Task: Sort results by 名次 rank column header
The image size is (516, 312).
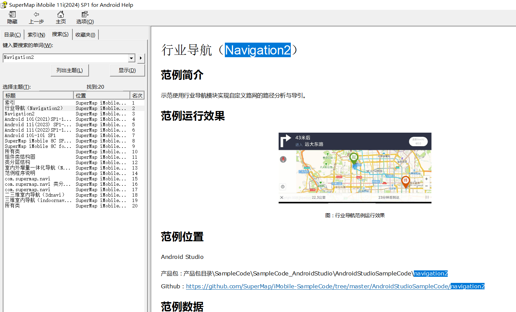Action: click(137, 95)
